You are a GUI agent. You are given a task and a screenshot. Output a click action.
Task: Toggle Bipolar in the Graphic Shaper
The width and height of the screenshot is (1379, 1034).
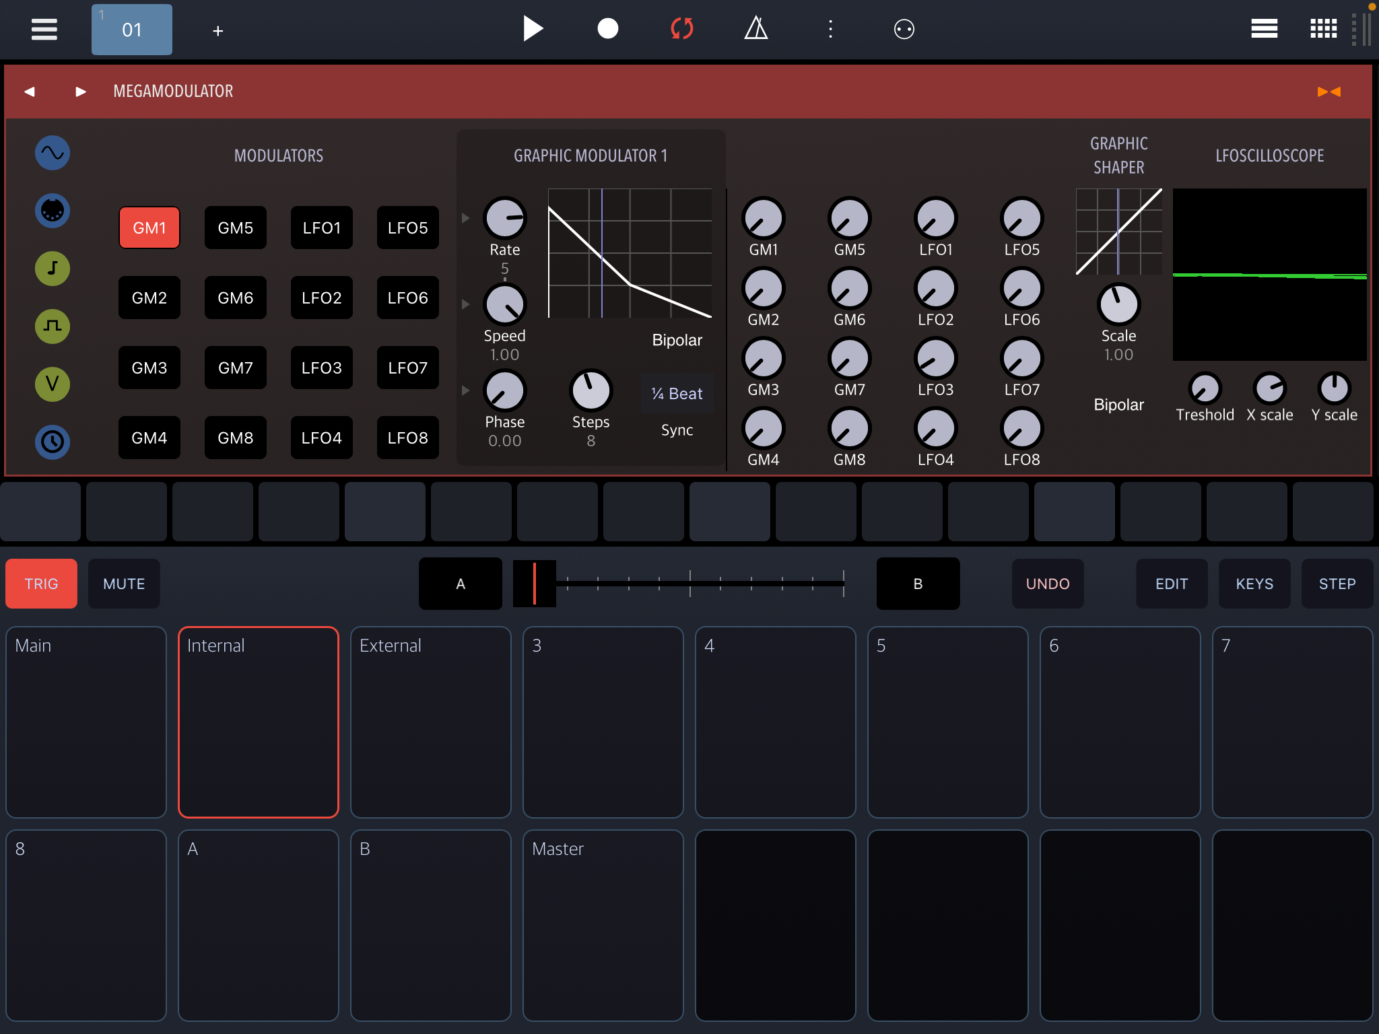[1118, 405]
